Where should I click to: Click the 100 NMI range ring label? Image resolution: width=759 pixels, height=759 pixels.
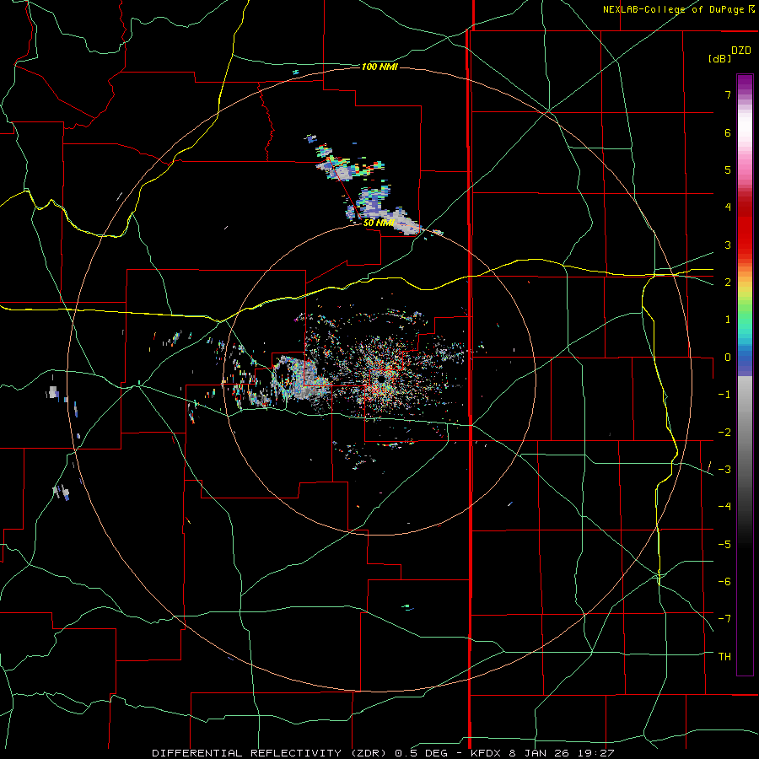click(x=379, y=67)
